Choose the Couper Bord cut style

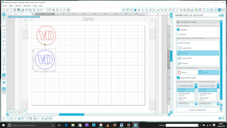198,48
